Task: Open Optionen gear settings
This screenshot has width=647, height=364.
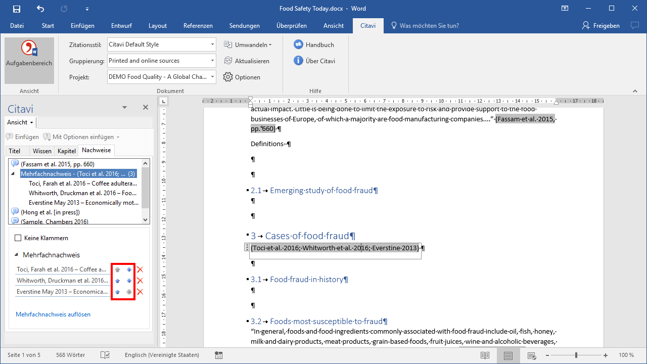Action: [x=228, y=77]
